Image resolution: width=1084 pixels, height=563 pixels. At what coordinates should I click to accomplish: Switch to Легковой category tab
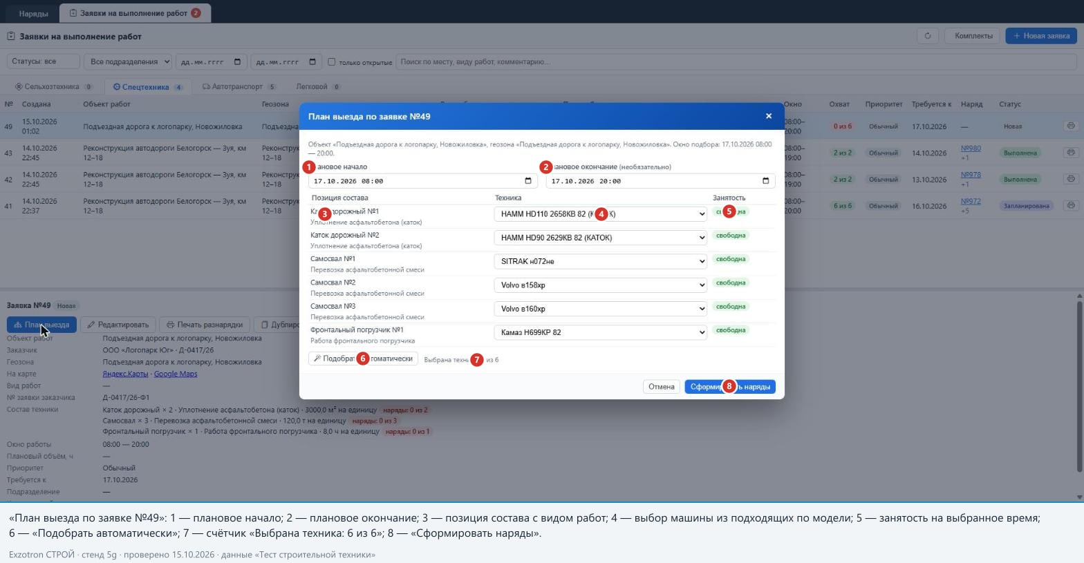tap(318, 87)
